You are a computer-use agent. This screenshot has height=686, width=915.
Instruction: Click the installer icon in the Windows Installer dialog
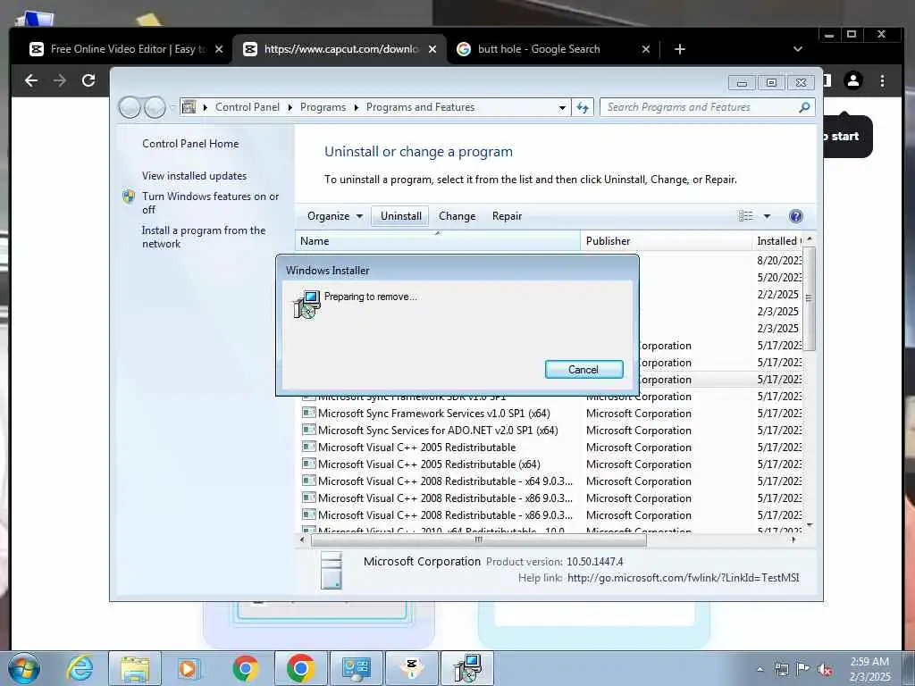307,304
